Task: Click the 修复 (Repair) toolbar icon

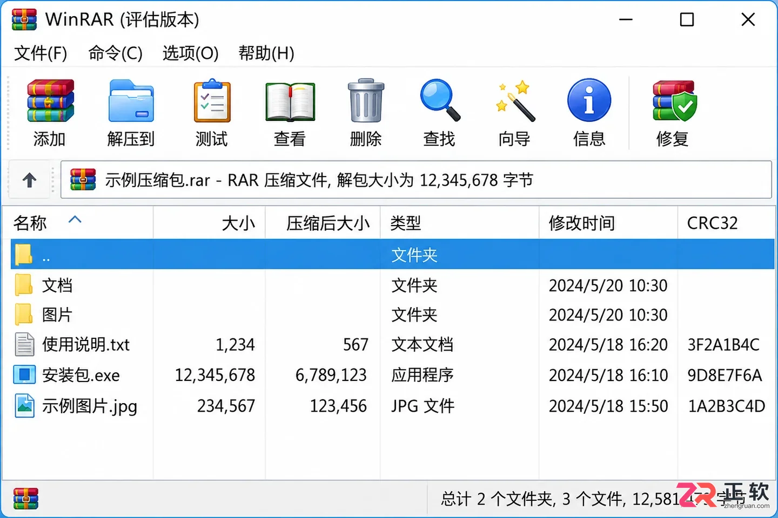Action: click(674, 101)
